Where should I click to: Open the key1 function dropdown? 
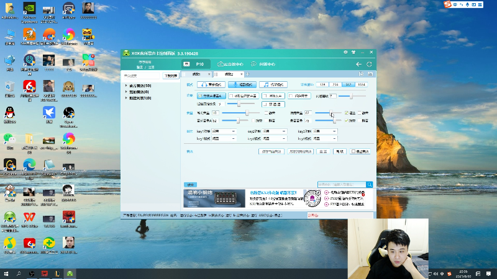pyautogui.click(x=224, y=131)
